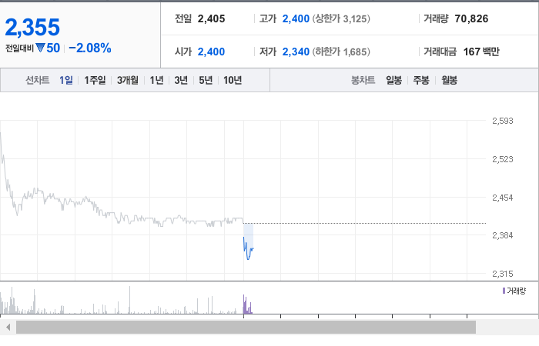Click the 상한가 3,125 text
The image size is (539, 346).
pyautogui.click(x=341, y=18)
